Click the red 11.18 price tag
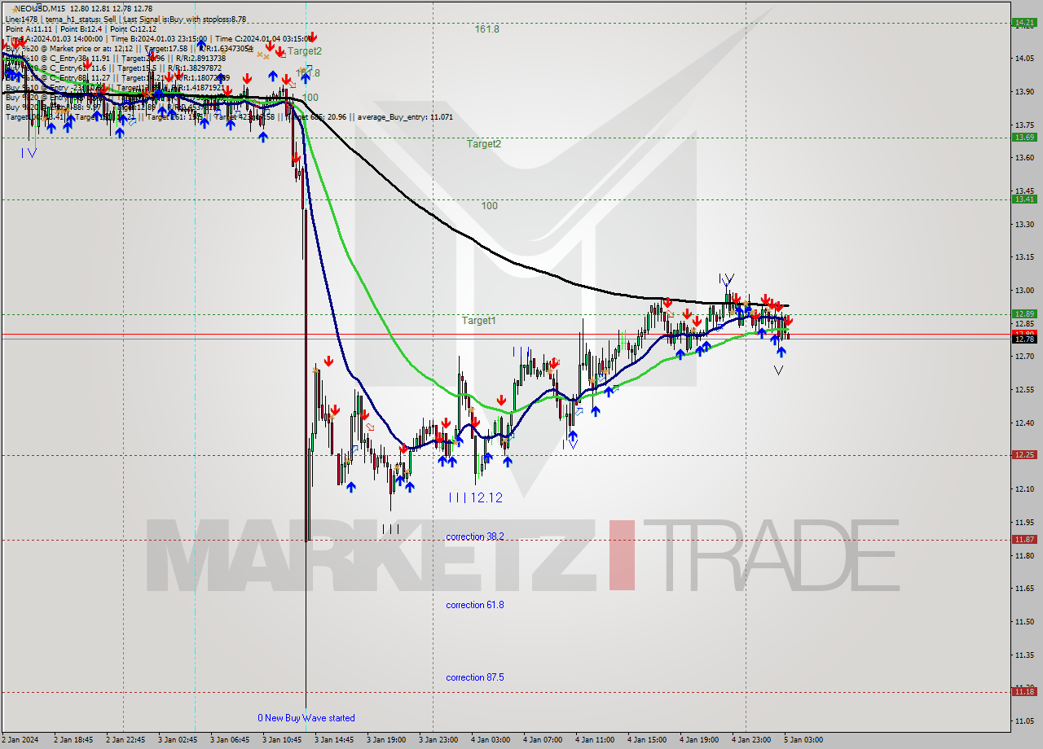The image size is (1043, 749). (1023, 692)
